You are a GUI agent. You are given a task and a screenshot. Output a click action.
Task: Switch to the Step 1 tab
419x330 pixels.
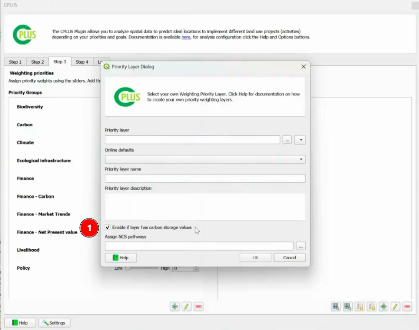click(x=15, y=61)
